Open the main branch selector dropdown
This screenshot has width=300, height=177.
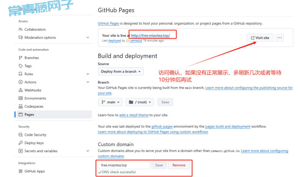[110, 102]
